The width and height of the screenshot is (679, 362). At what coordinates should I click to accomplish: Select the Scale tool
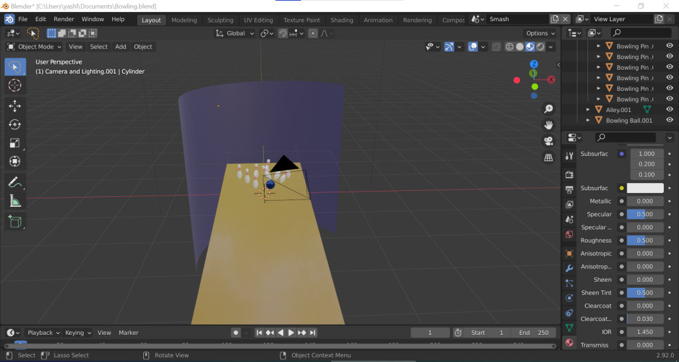tap(15, 143)
